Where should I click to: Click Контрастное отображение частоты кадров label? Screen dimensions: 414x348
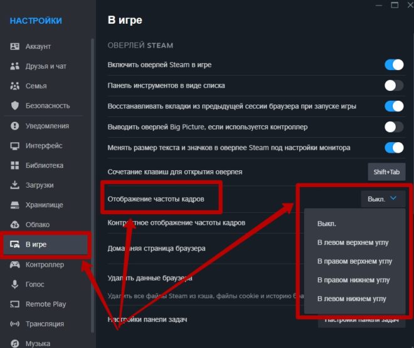(x=176, y=223)
